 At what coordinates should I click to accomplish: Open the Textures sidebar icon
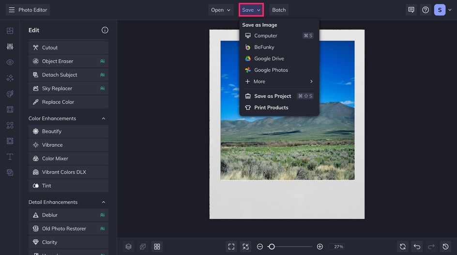tap(10, 173)
